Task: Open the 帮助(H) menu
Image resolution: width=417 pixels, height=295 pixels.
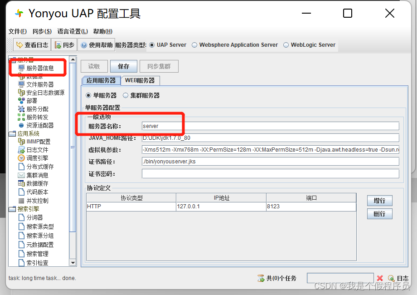Action: point(102,31)
